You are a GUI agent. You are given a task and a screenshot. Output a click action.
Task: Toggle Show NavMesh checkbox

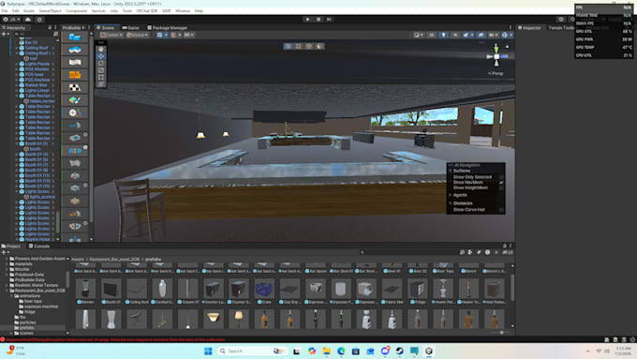pyautogui.click(x=501, y=183)
